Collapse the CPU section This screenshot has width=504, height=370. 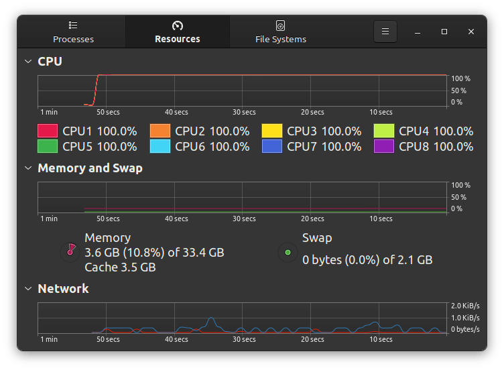28,62
